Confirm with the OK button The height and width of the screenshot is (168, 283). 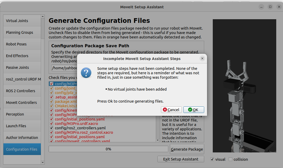[x=194, y=110]
